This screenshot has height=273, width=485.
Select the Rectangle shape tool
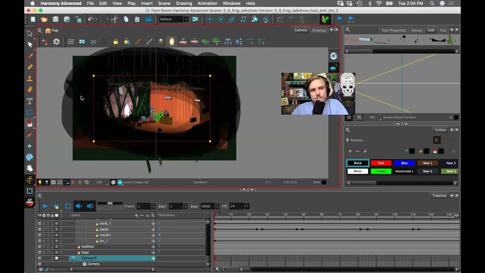point(30,112)
